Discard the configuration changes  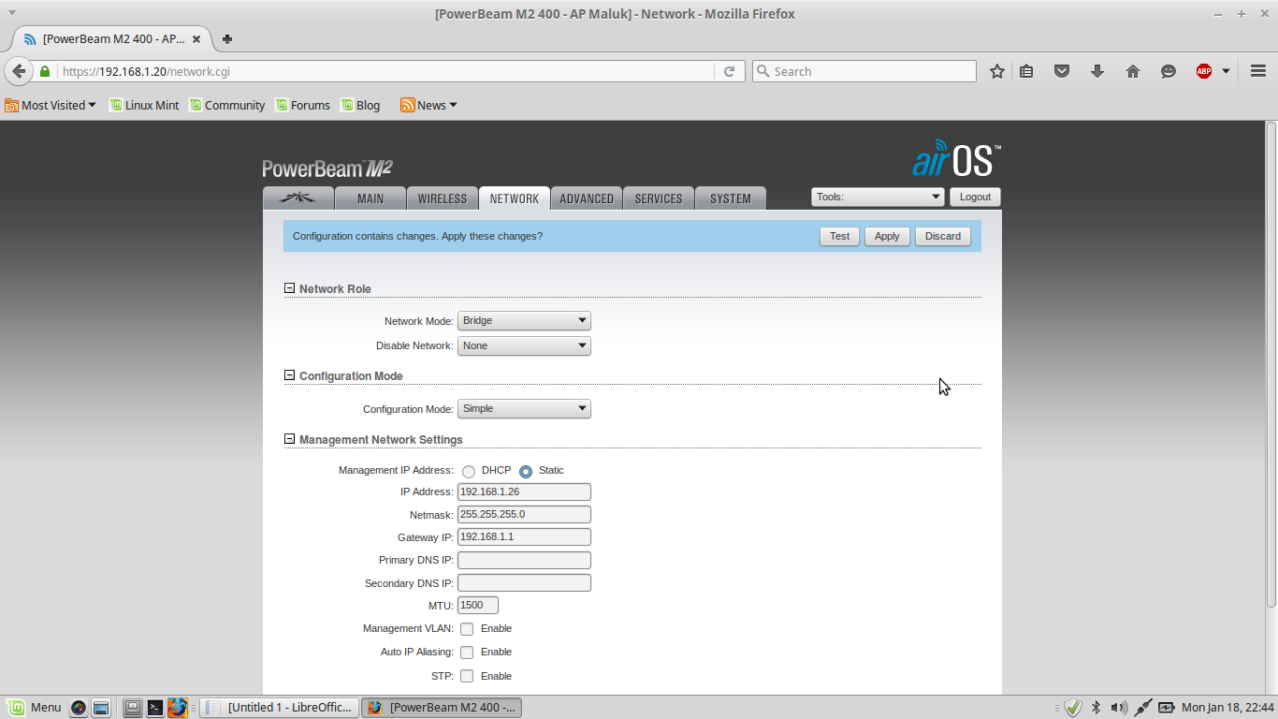[x=943, y=236]
